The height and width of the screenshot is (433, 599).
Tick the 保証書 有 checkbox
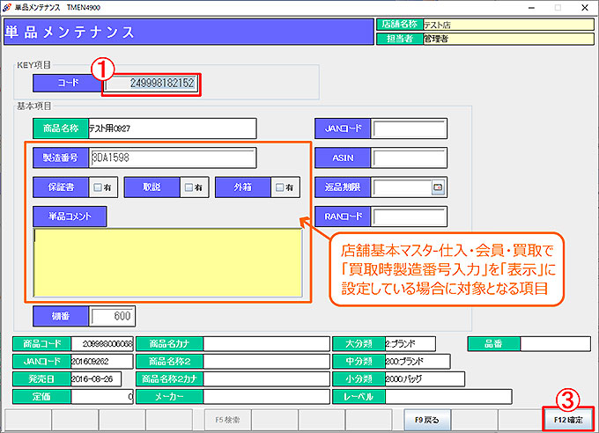click(98, 187)
